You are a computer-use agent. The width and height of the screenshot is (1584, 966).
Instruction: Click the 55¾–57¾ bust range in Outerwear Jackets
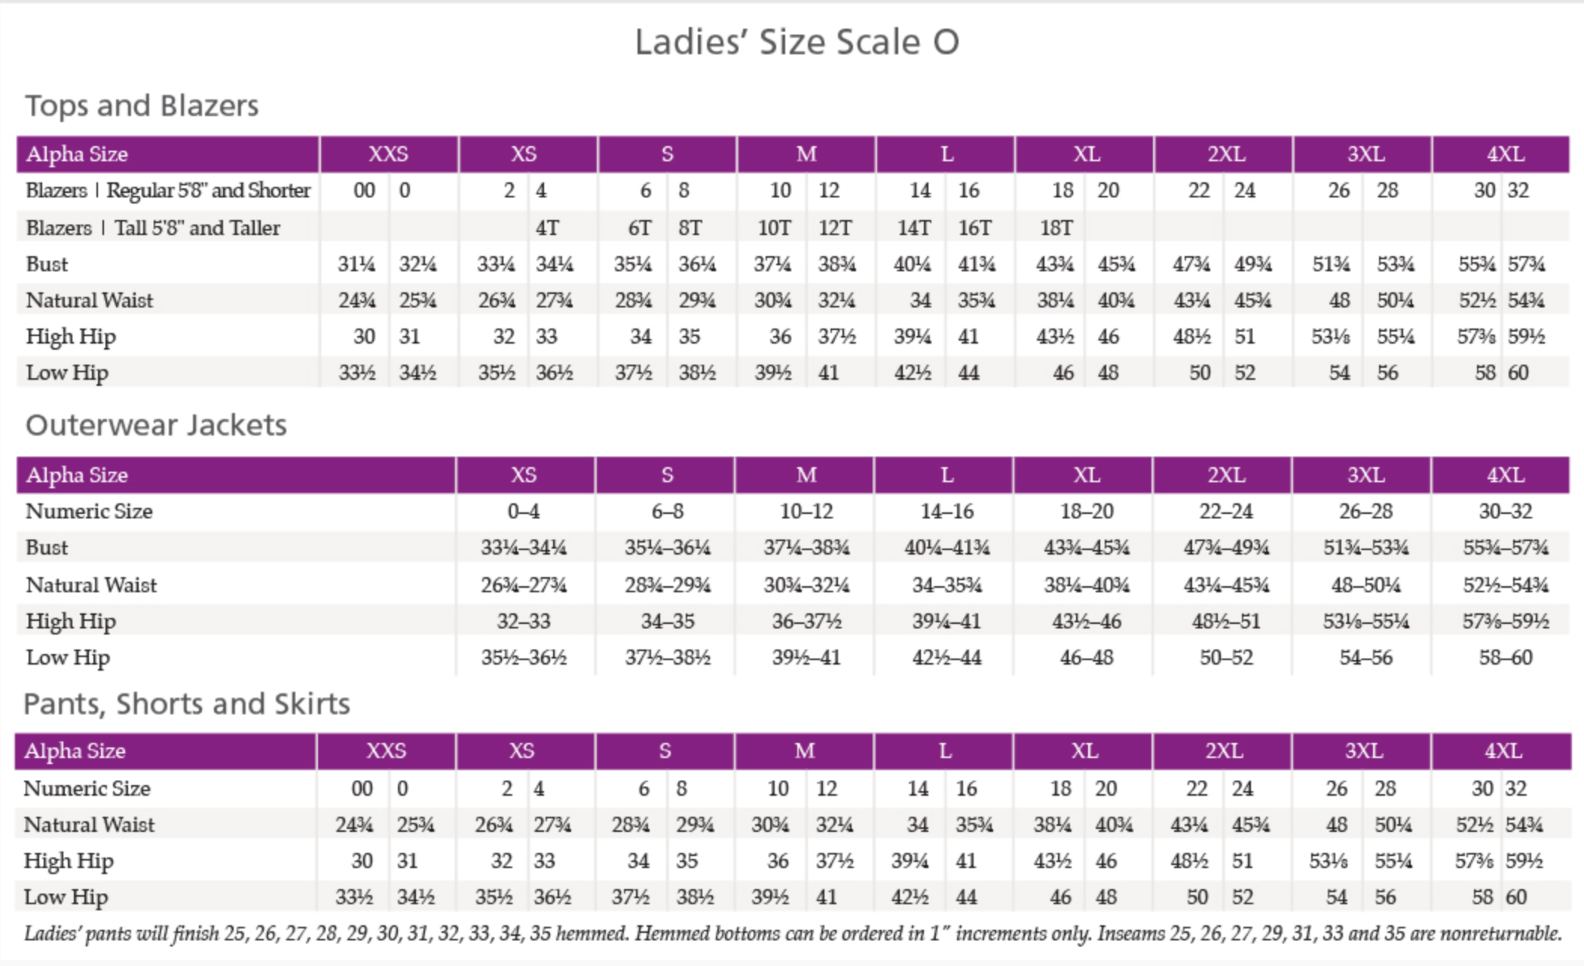tap(1505, 548)
